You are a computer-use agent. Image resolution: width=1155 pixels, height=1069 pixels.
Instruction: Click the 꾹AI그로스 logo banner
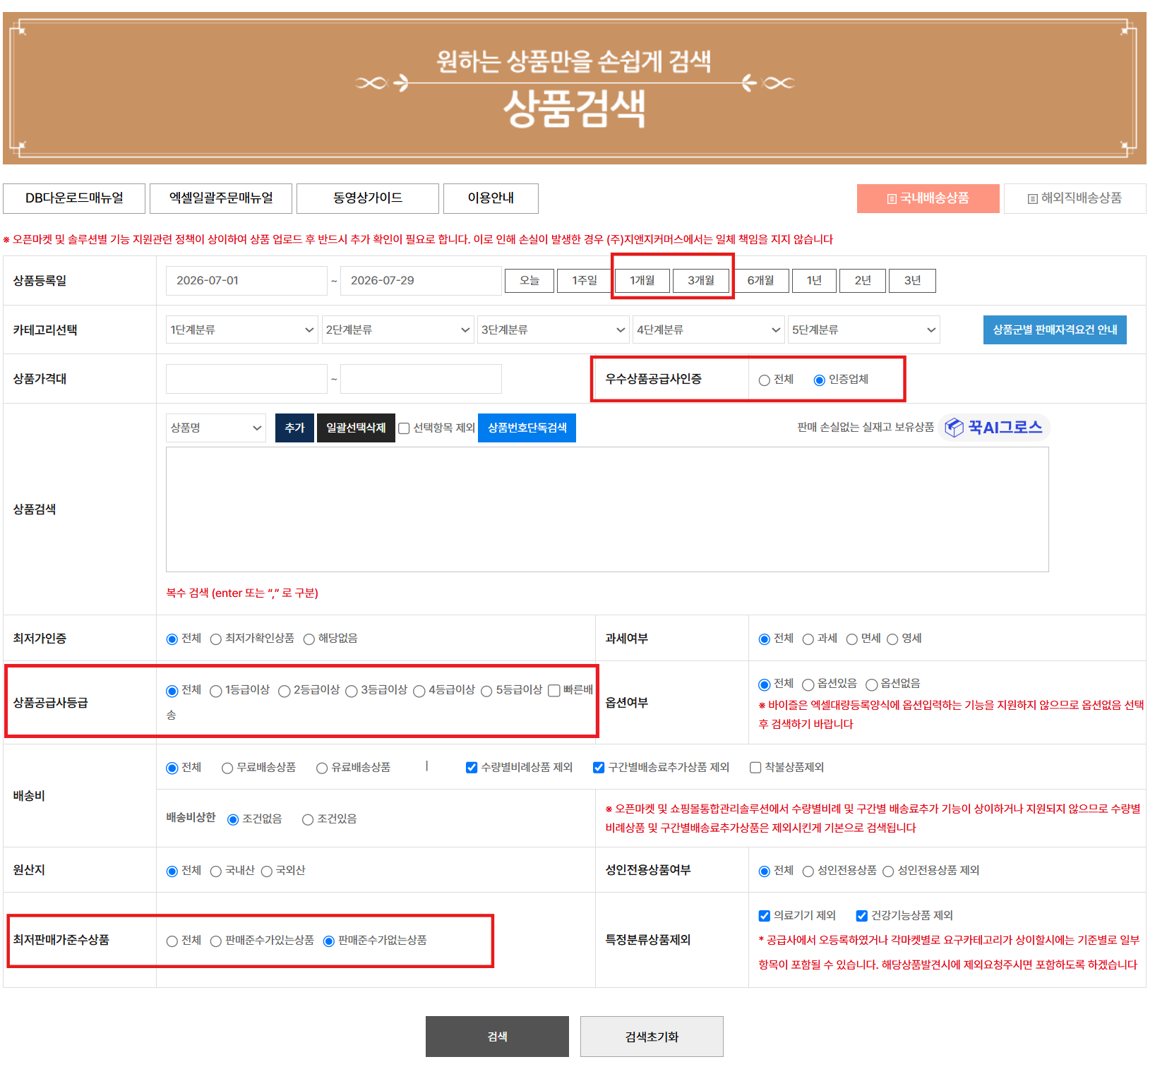[994, 428]
